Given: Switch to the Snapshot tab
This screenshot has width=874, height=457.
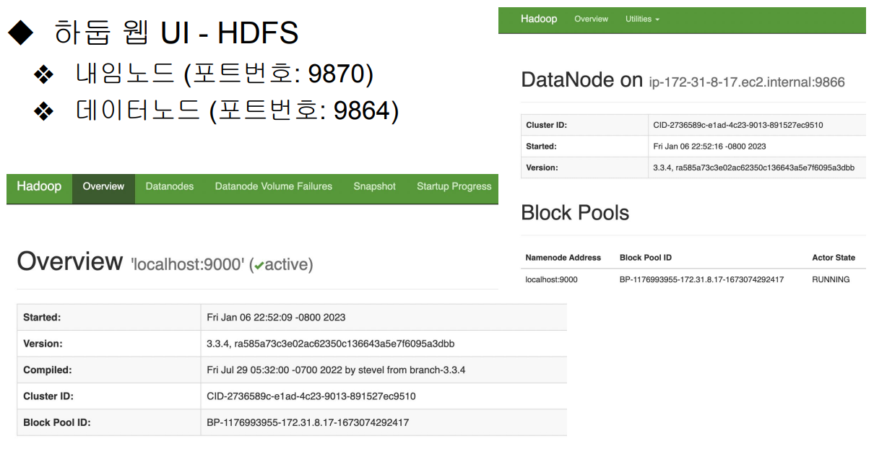Looking at the screenshot, I should click(374, 186).
